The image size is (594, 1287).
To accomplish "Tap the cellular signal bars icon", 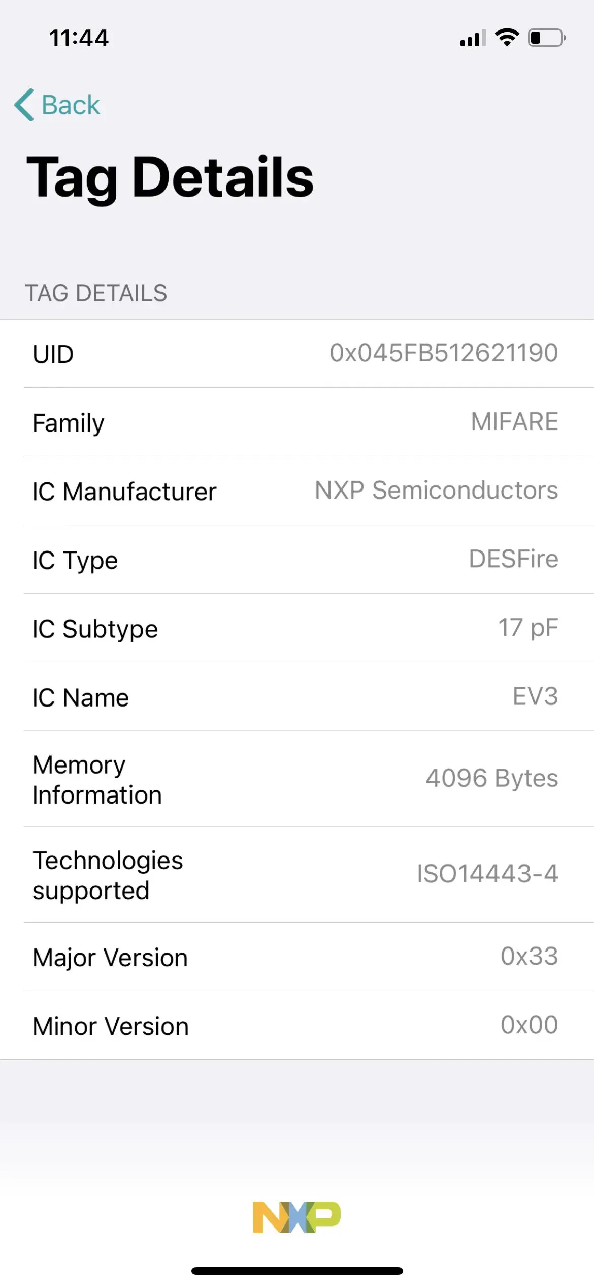I will click(x=473, y=38).
